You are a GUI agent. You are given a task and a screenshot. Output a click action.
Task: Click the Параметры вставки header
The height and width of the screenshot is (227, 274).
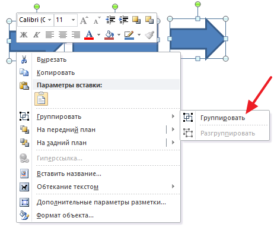pyautogui.click(x=106, y=85)
